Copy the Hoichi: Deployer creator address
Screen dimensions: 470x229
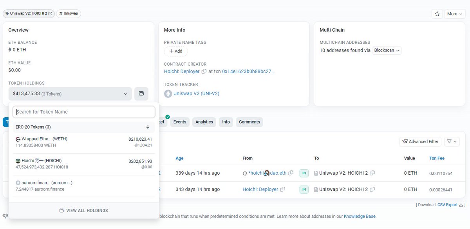204,72
